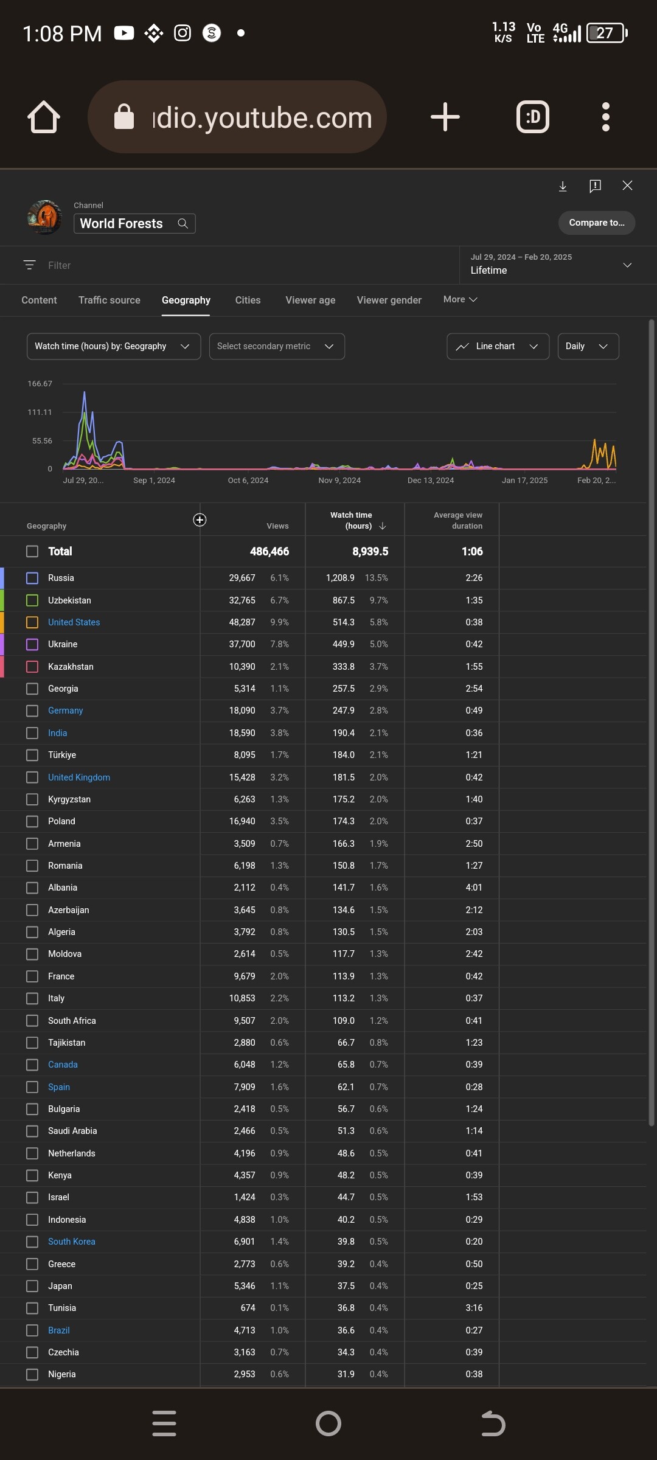Viewport: 657px width, 1460px height.
Task: Open the United States country link
Action: pos(74,622)
